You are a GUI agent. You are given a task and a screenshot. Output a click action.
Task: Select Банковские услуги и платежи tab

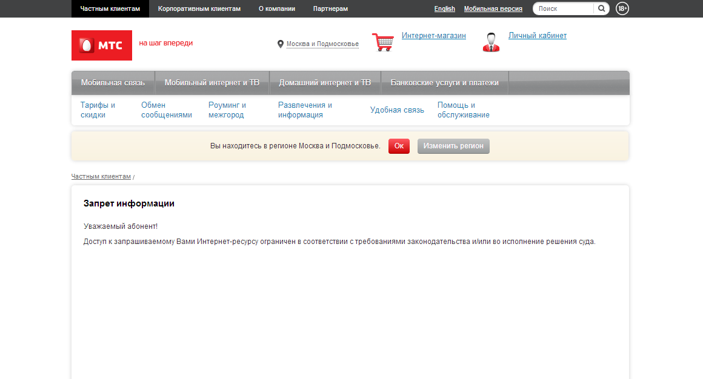[x=444, y=83]
